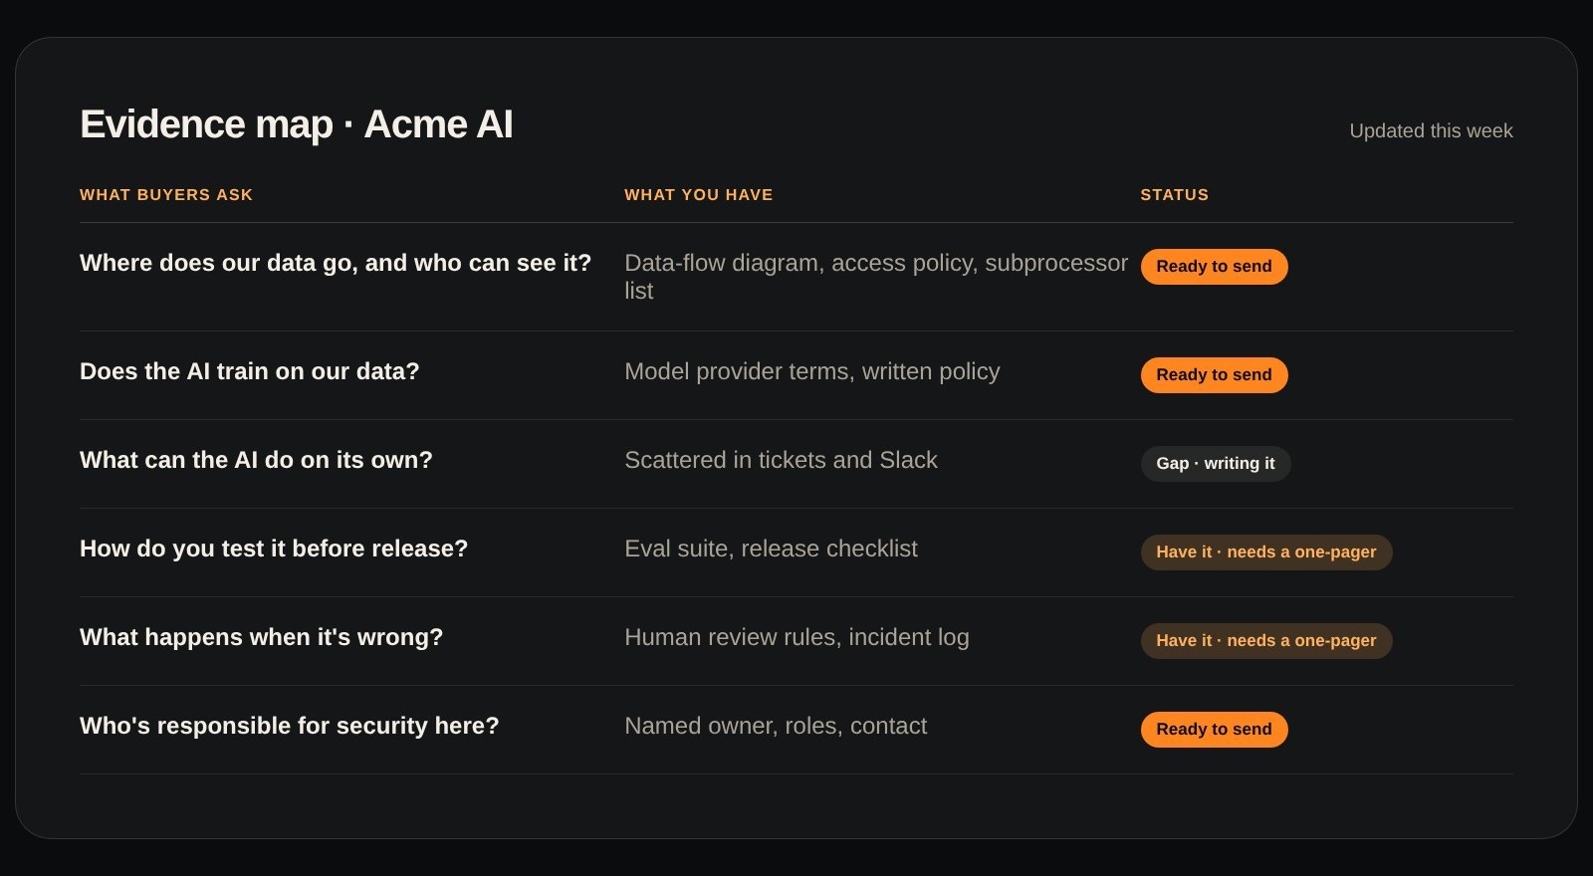Click Ready to send badge for security owner row
This screenshot has height=876, width=1593.
point(1214,730)
